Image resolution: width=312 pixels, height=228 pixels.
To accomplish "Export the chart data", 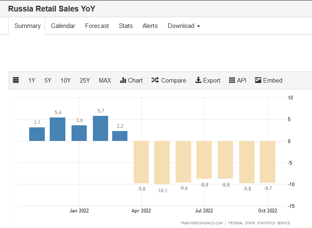I will click(x=208, y=81).
